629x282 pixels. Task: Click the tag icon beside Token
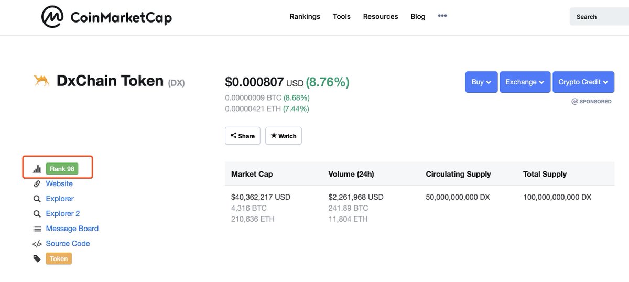pos(37,258)
